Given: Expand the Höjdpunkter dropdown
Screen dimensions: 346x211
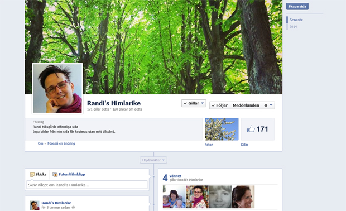Looking at the screenshot, I should pos(153,160).
